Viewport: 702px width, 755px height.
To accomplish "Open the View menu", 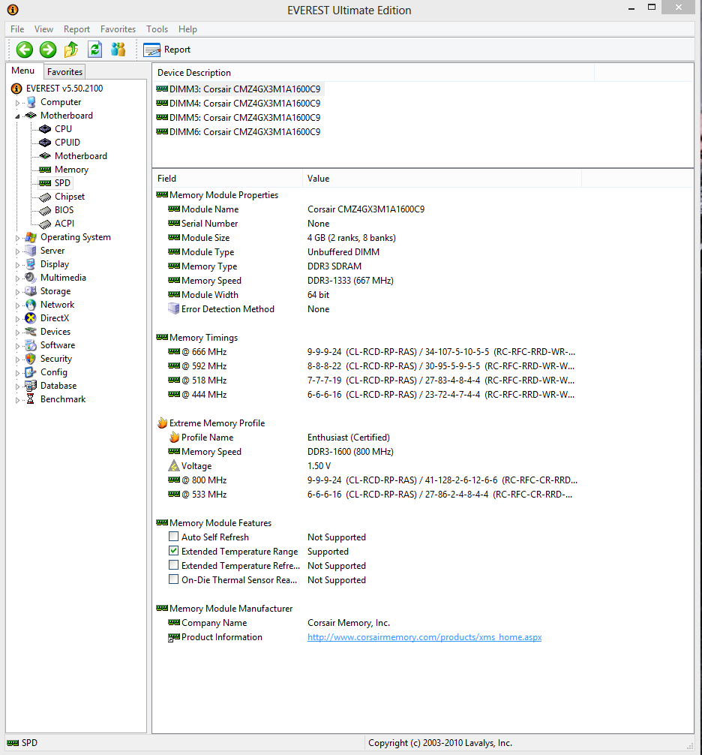I will coord(43,29).
